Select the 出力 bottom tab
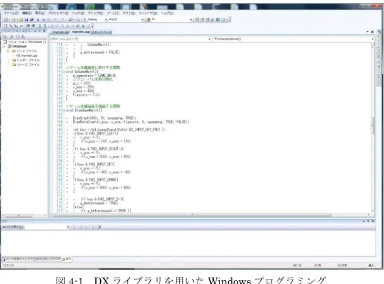Viewport: 384px width, 284px height. pyautogui.click(x=67, y=259)
